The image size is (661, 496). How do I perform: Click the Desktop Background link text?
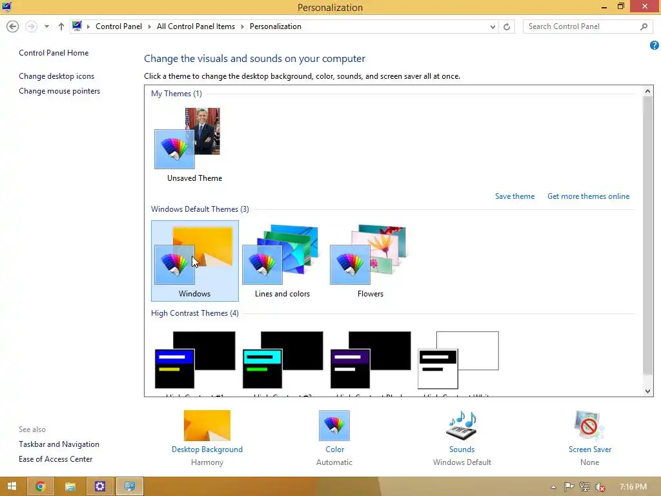pos(207,449)
